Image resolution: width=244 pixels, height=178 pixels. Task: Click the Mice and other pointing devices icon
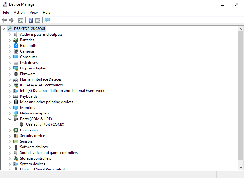16,102
